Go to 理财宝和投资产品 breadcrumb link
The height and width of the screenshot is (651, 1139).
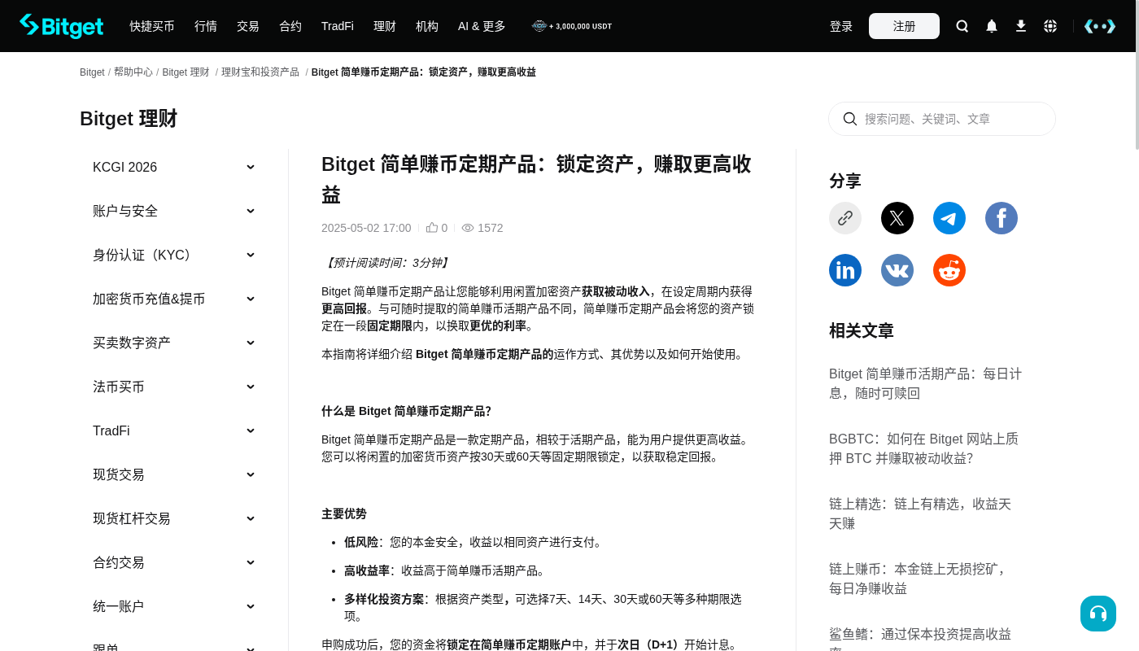tap(260, 72)
